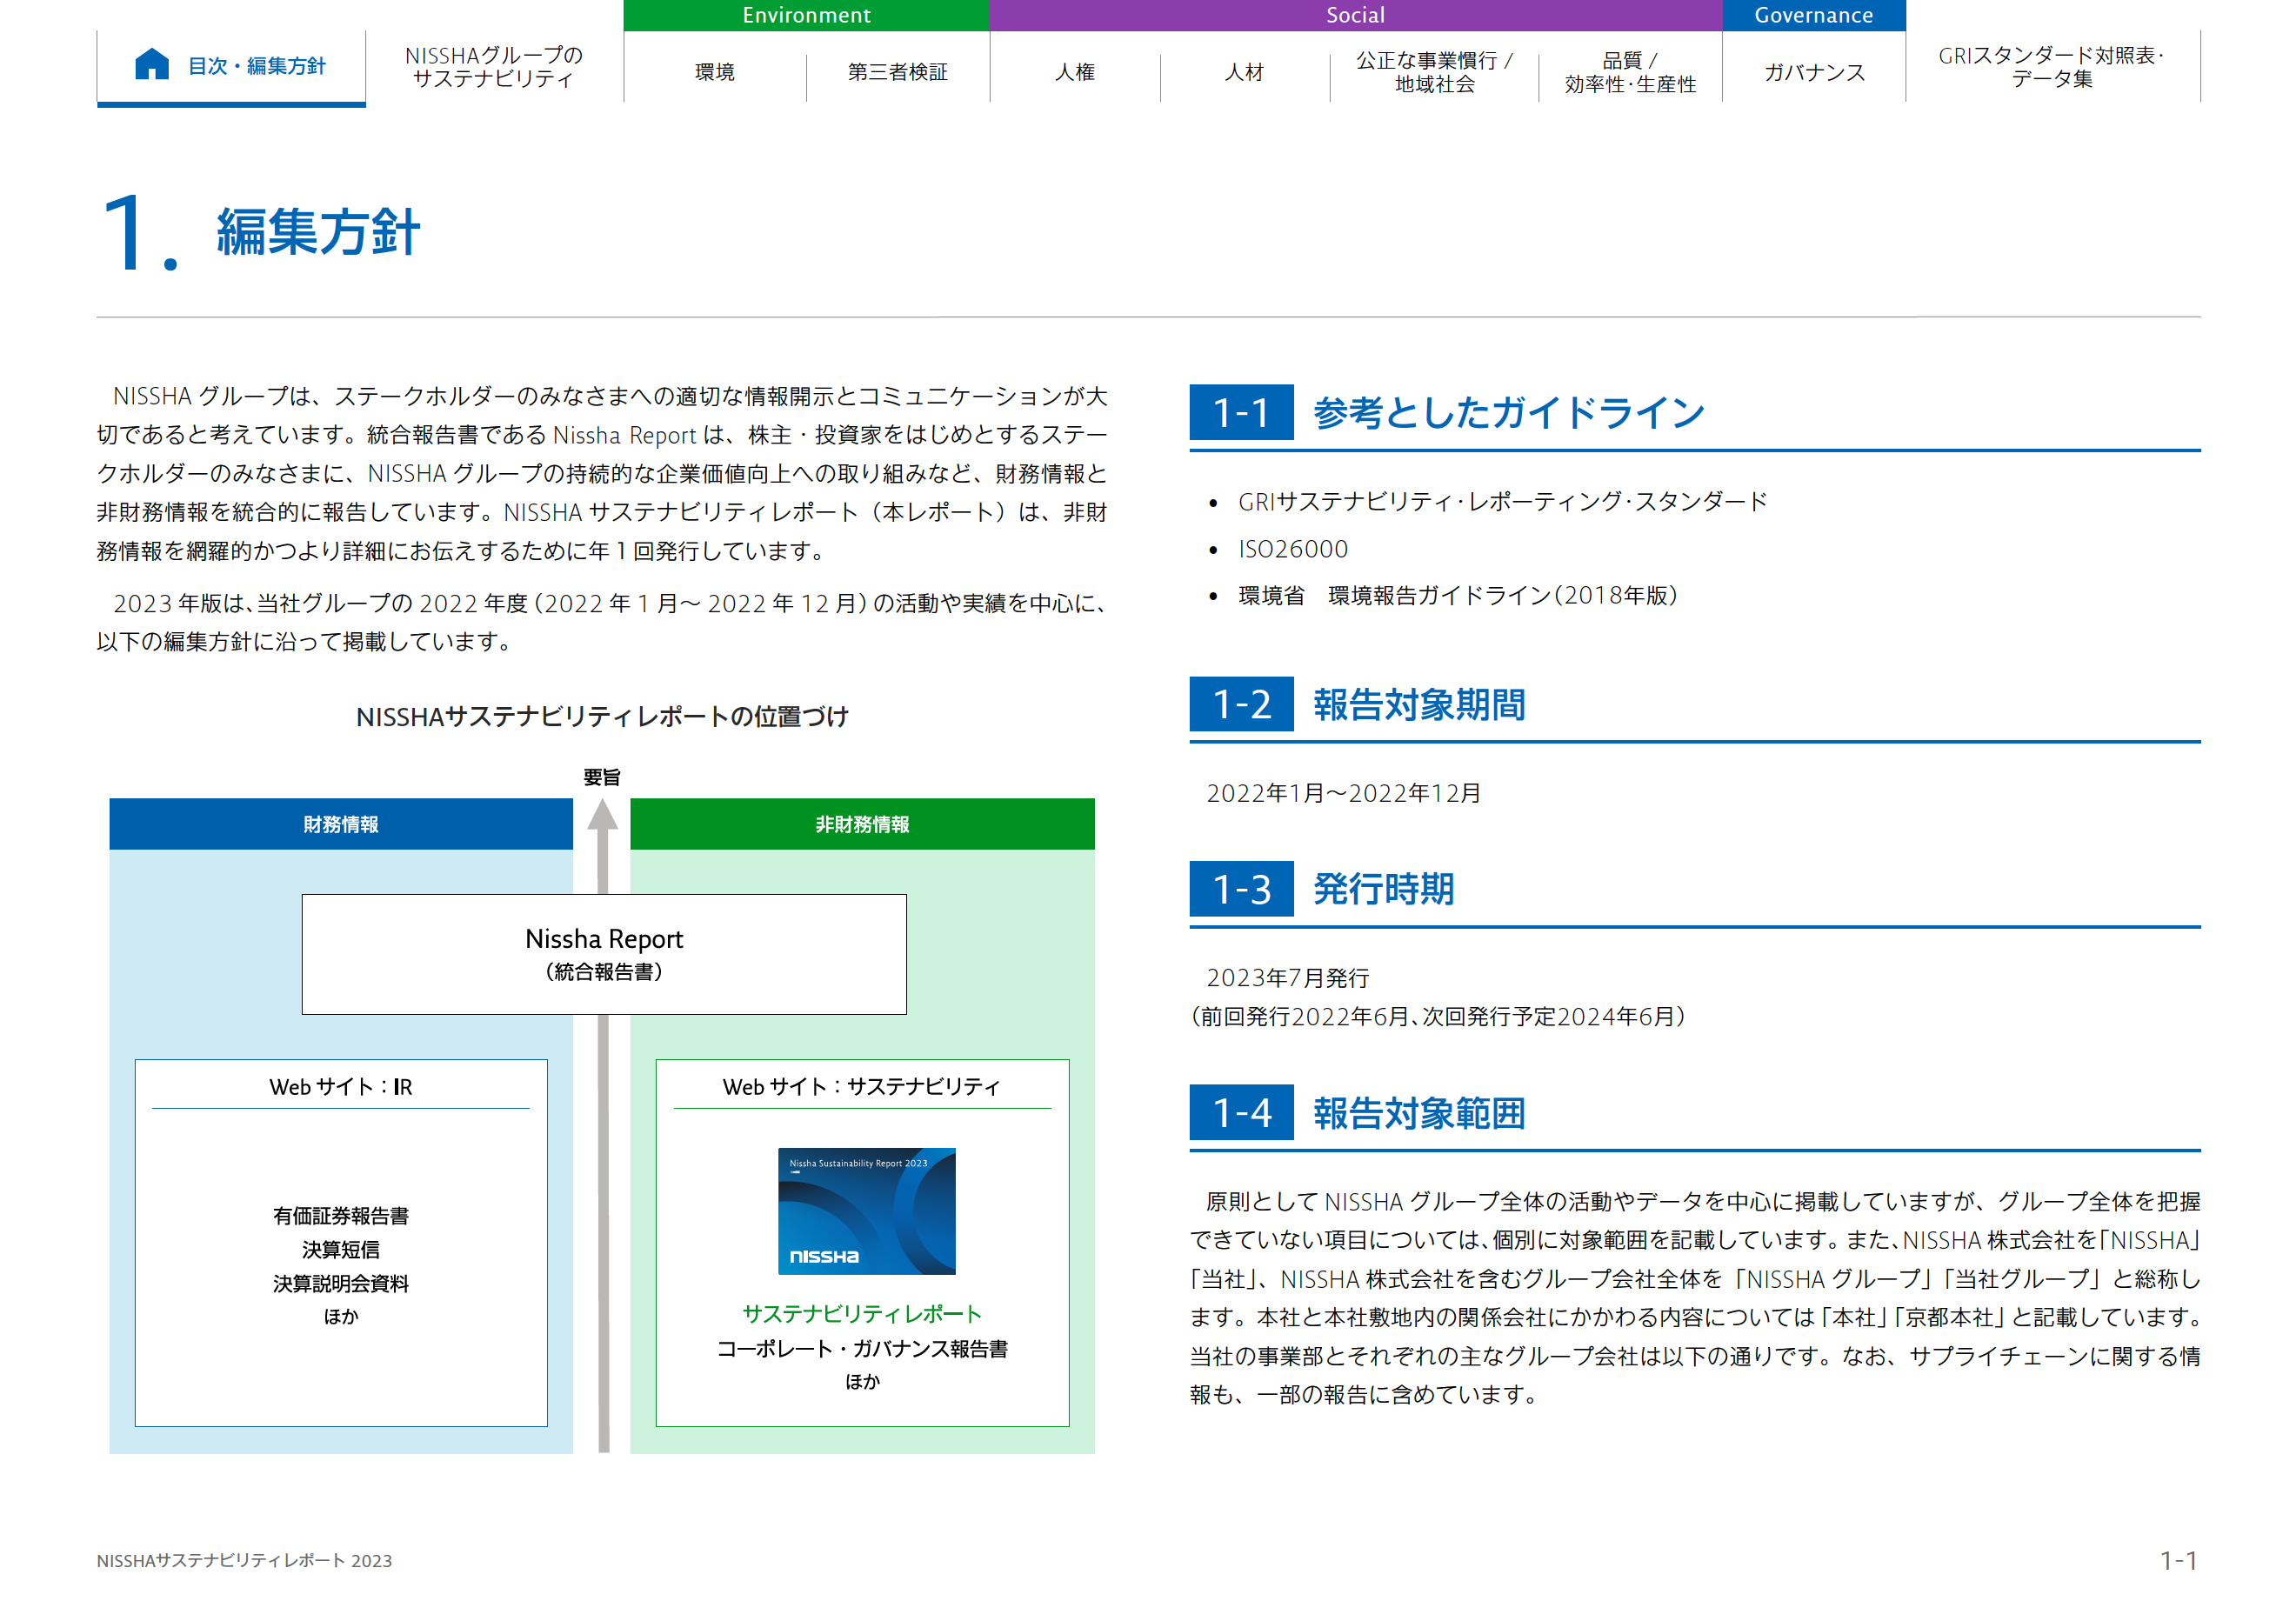The width and height of the screenshot is (2296, 1621).
Task: Open GRIスタンダード対照表・データ集 tab
Action: 2051,67
